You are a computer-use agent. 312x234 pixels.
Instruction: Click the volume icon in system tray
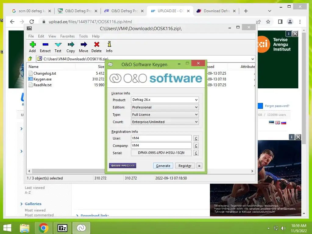tap(283, 228)
